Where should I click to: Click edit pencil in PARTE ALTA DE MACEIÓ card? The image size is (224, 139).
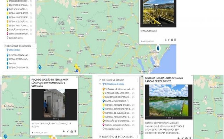tap(169, 40)
